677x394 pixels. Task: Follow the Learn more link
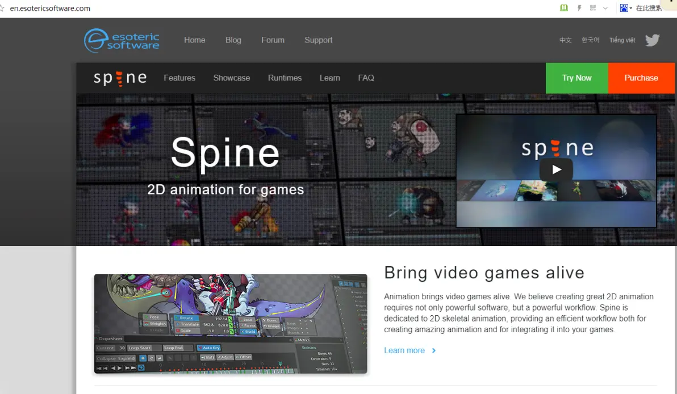point(404,350)
